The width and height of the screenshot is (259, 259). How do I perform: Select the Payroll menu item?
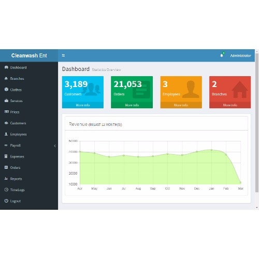tap(29, 145)
